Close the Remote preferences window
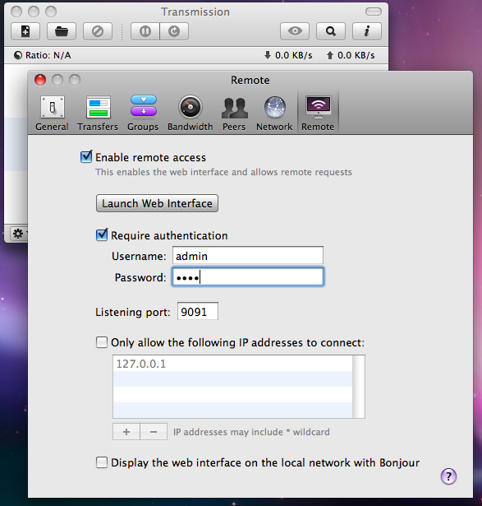This screenshot has width=482, height=506. (x=40, y=80)
